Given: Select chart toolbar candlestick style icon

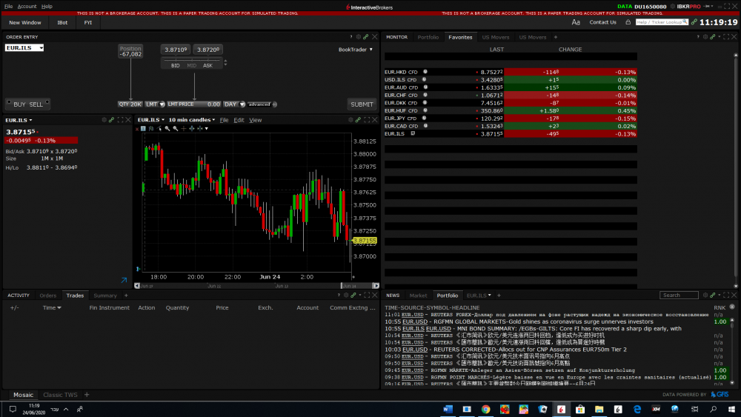Looking at the screenshot, I should pyautogui.click(x=151, y=128).
